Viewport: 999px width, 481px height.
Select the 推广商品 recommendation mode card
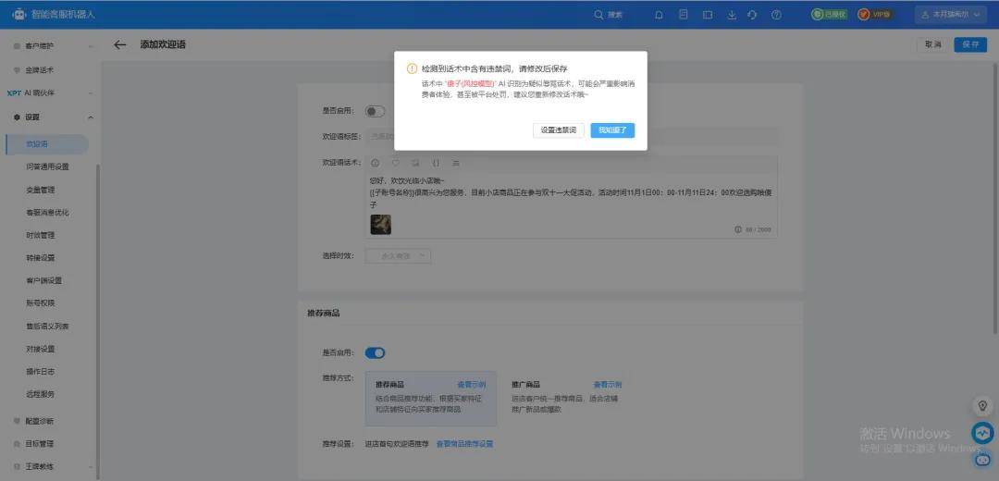click(x=567, y=399)
